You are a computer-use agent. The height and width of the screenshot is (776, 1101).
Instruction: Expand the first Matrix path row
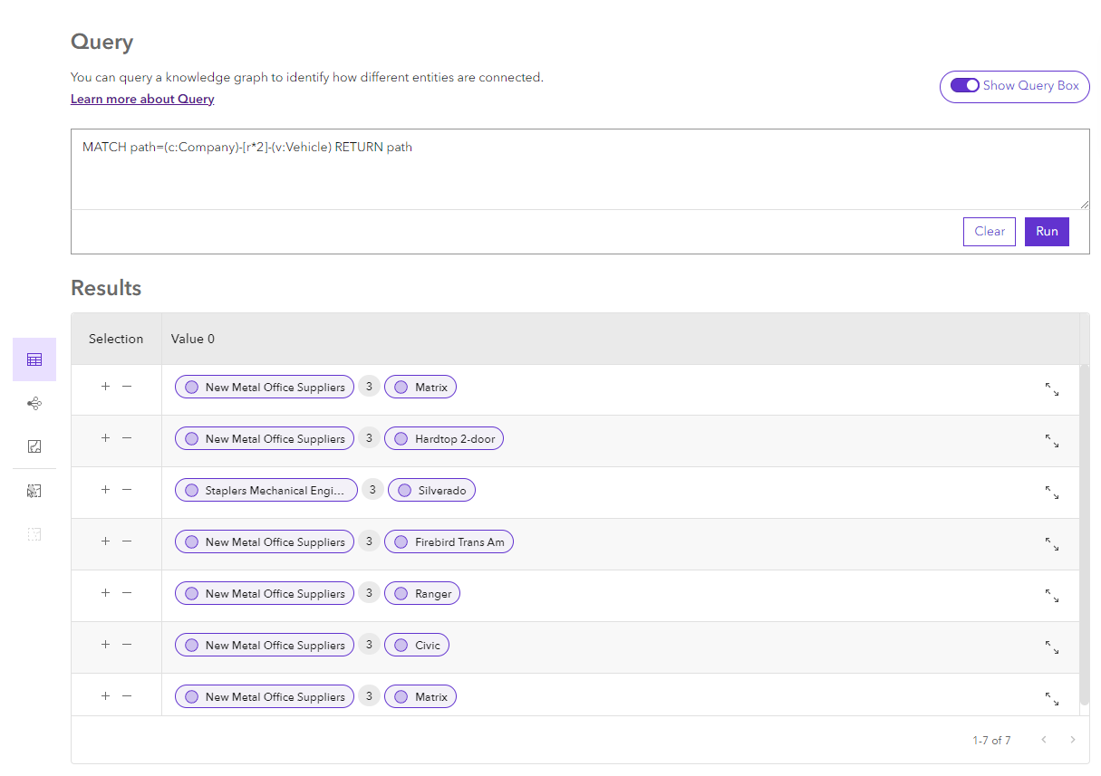(x=1051, y=389)
